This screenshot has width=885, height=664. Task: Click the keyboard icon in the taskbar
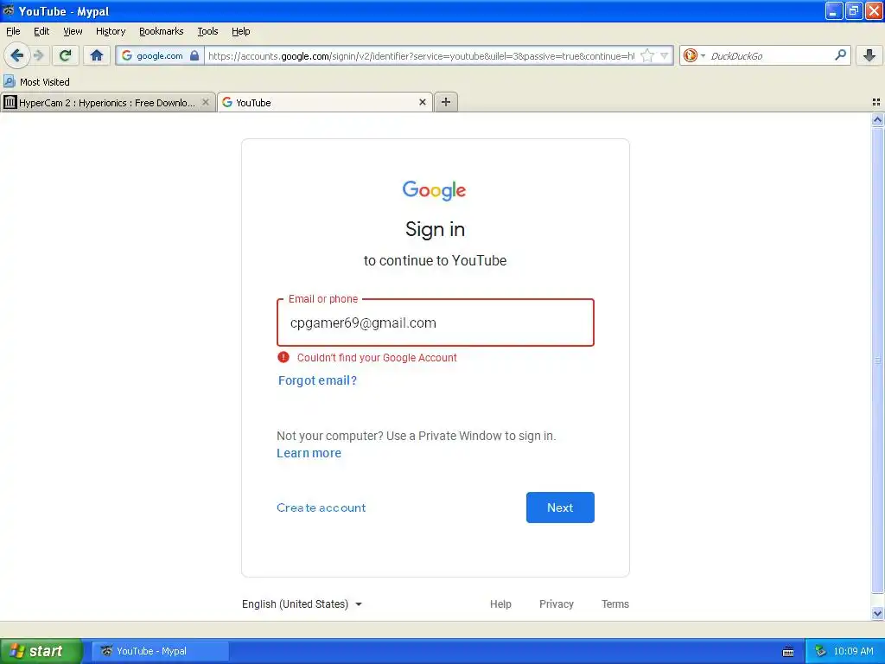(788, 652)
